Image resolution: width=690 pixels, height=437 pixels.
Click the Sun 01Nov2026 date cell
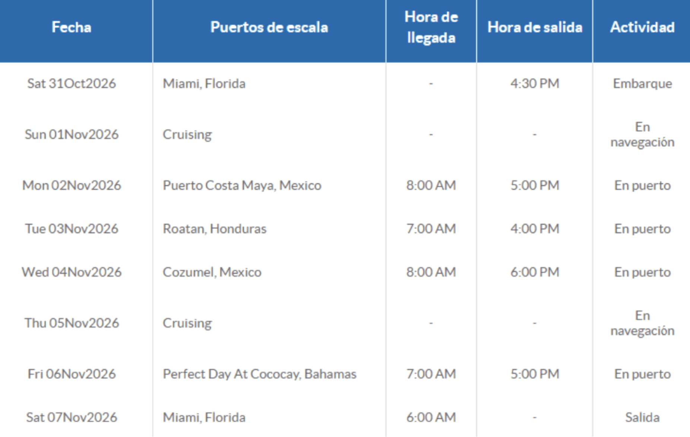click(x=72, y=134)
